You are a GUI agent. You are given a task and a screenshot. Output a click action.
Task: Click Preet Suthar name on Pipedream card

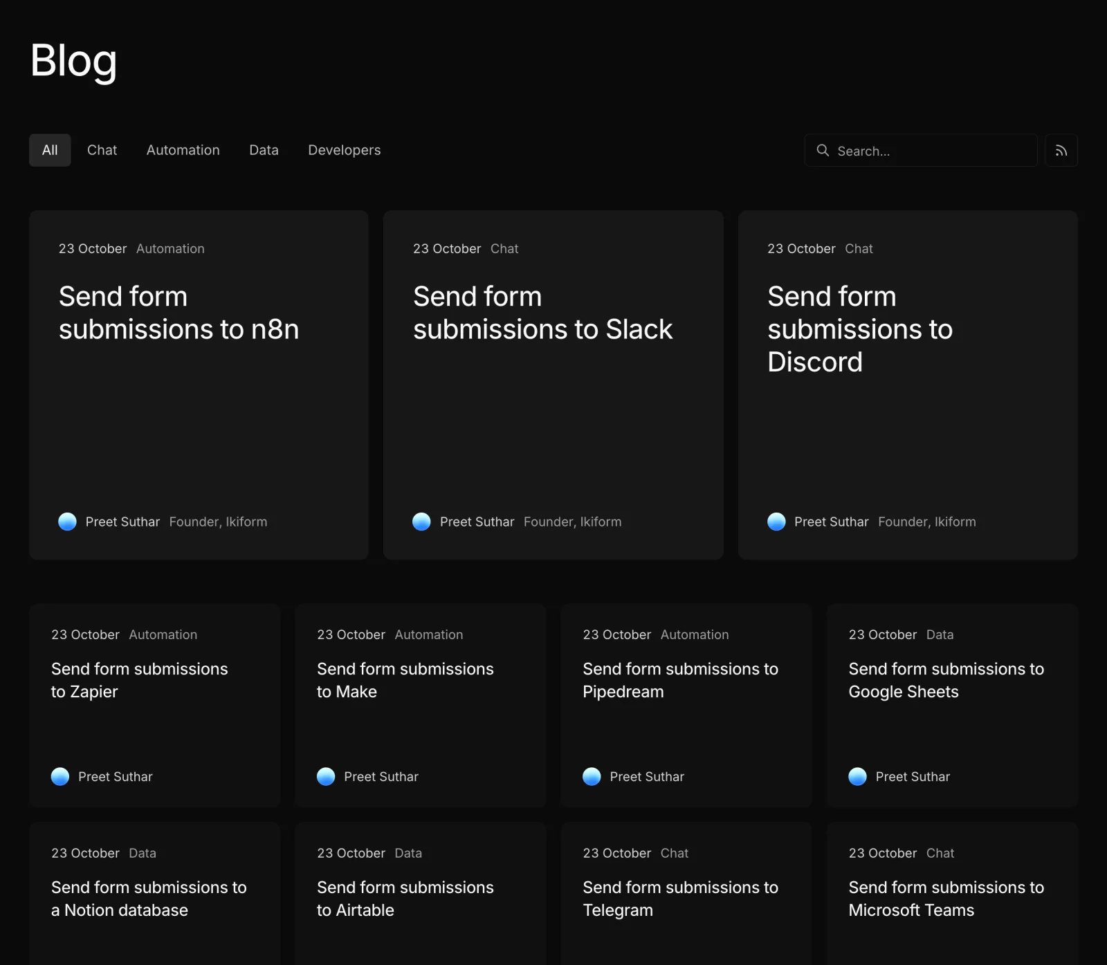(x=647, y=777)
